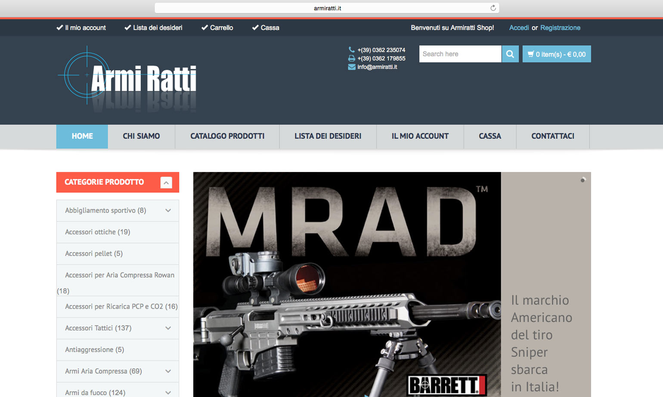Select the Accessori ottiche category
Screen dimensions: 663x397
[98, 232]
